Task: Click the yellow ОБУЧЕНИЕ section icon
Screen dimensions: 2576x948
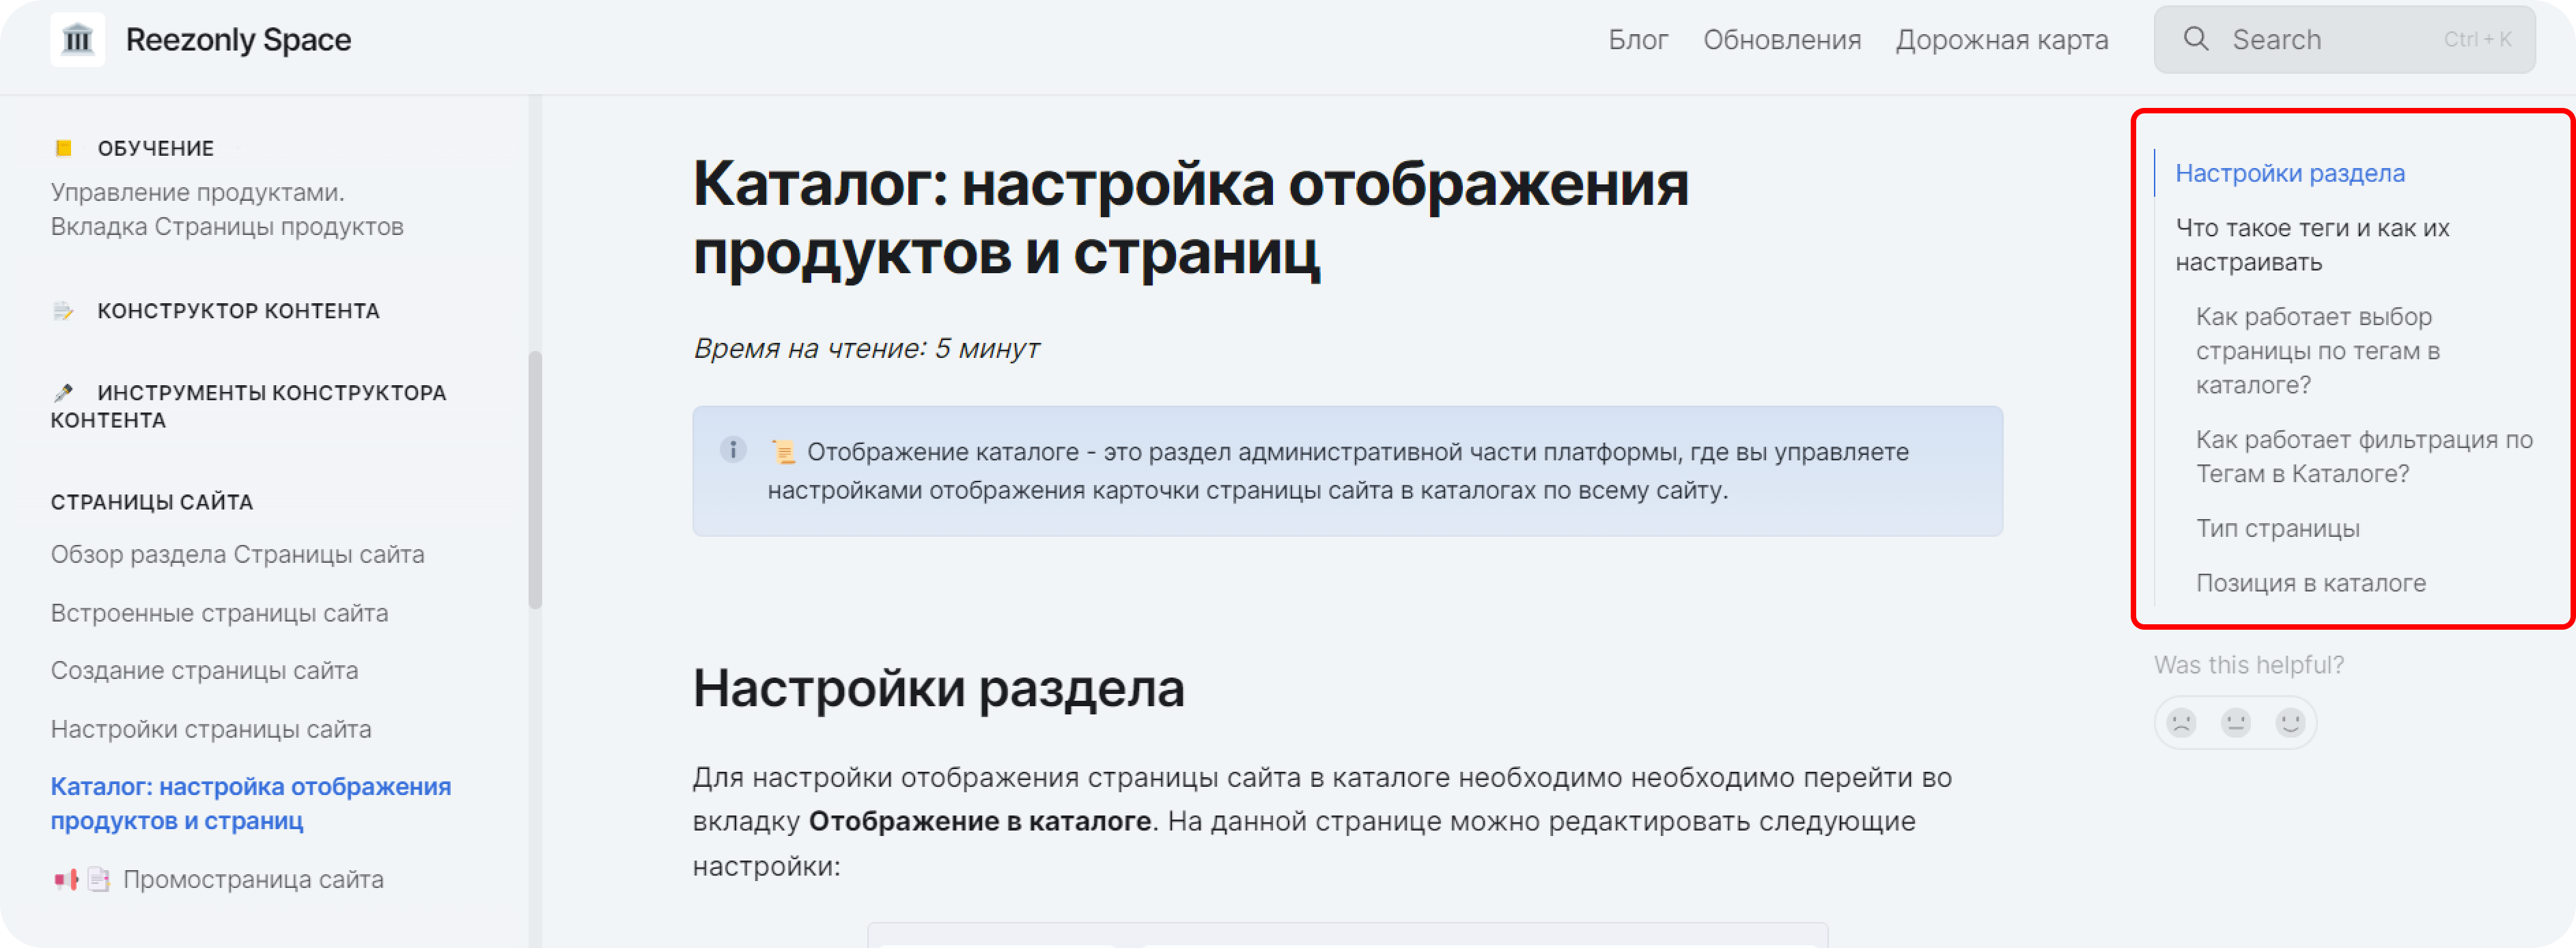Action: [64, 148]
